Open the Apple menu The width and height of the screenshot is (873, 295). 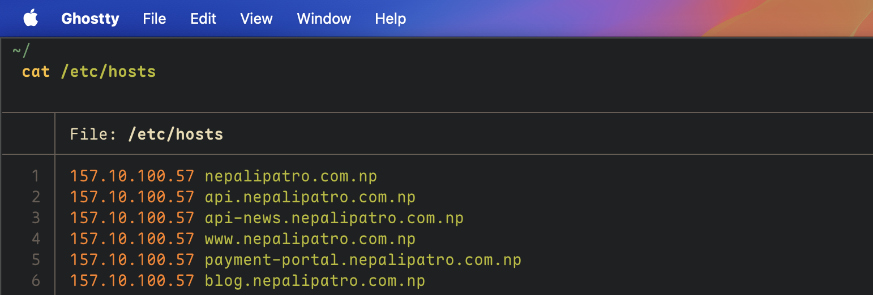[31, 18]
